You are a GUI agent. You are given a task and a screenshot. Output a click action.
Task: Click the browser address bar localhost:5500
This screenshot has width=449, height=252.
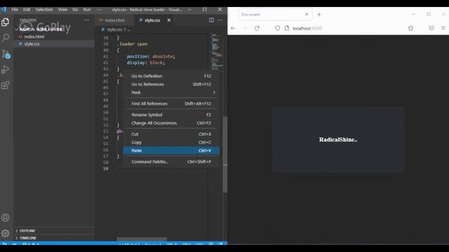(x=307, y=28)
